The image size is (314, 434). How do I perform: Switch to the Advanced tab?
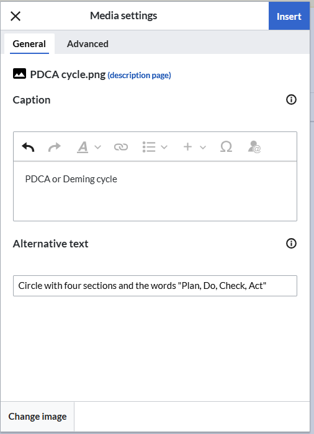[87, 44]
